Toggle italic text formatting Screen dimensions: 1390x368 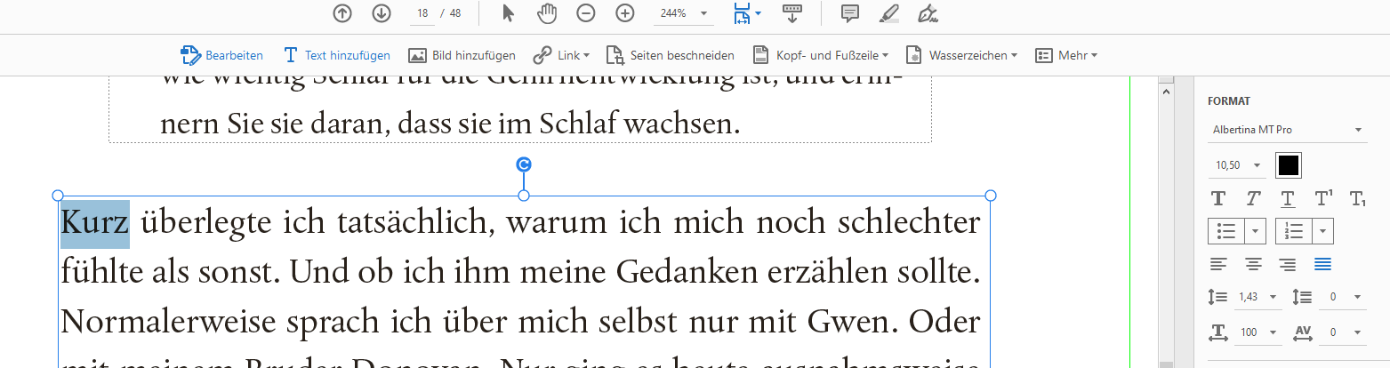pyautogui.click(x=1253, y=198)
